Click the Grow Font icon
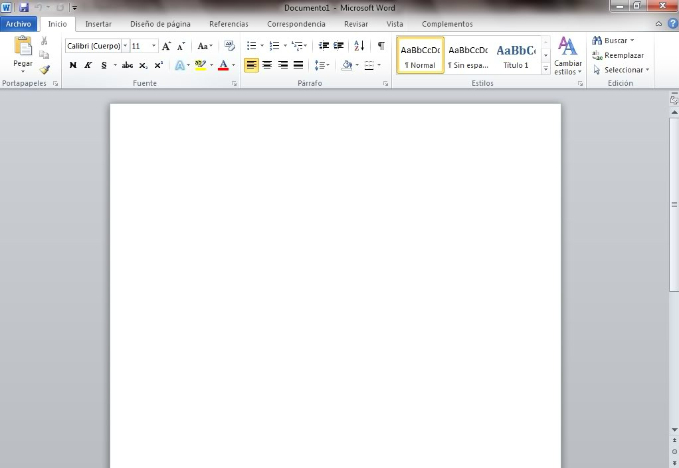The image size is (679, 468). 166,45
